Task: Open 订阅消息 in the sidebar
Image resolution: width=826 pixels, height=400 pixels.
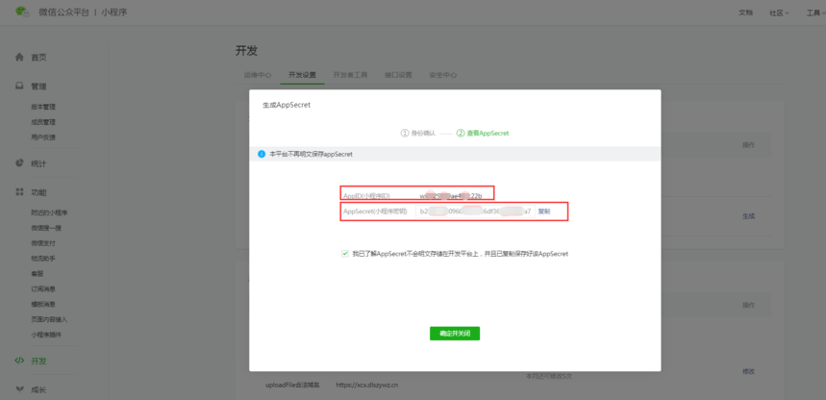Action: click(x=43, y=289)
